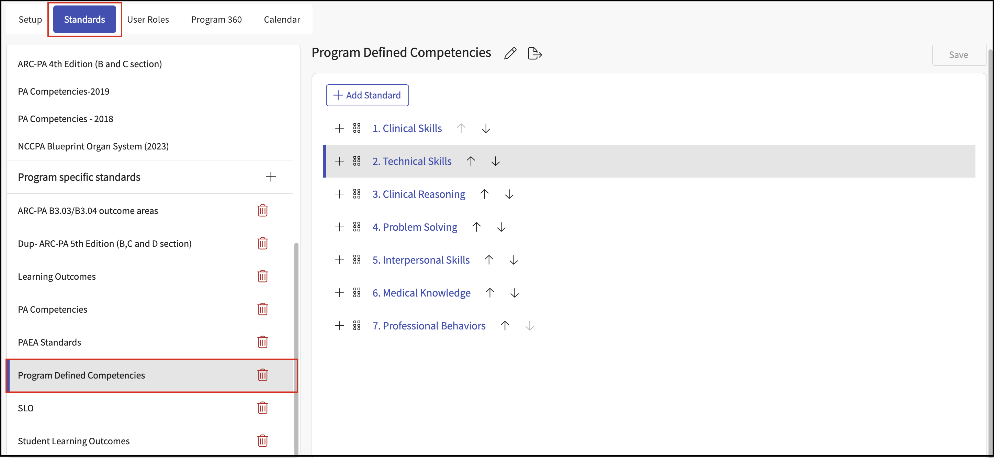Screen dimensions: 994x458
Task: Move Clinical Reasoning down with arrow
Action: pos(509,194)
